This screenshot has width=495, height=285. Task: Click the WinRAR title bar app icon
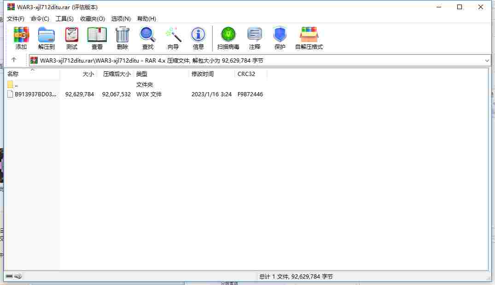(11, 6)
